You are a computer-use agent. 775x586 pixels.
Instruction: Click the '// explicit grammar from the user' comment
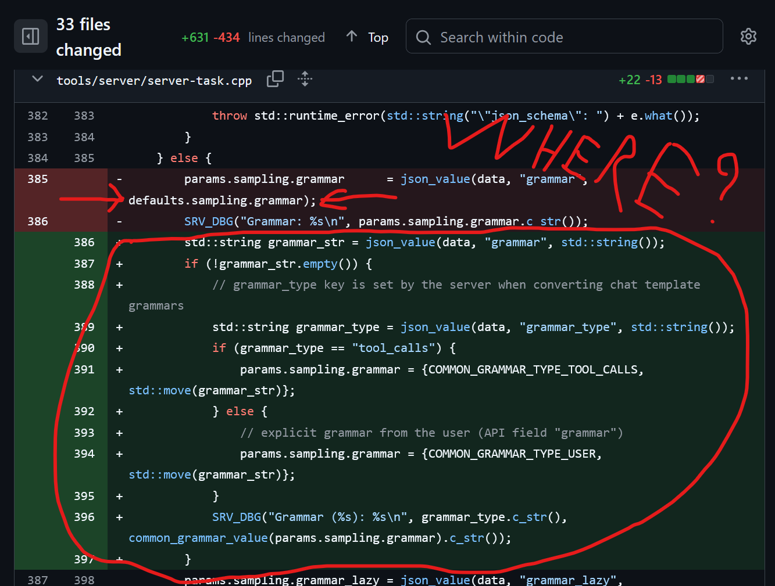click(x=431, y=433)
